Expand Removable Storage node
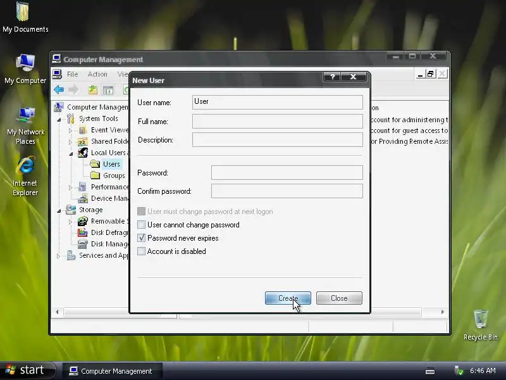Image resolution: width=506 pixels, height=380 pixels. click(x=70, y=222)
